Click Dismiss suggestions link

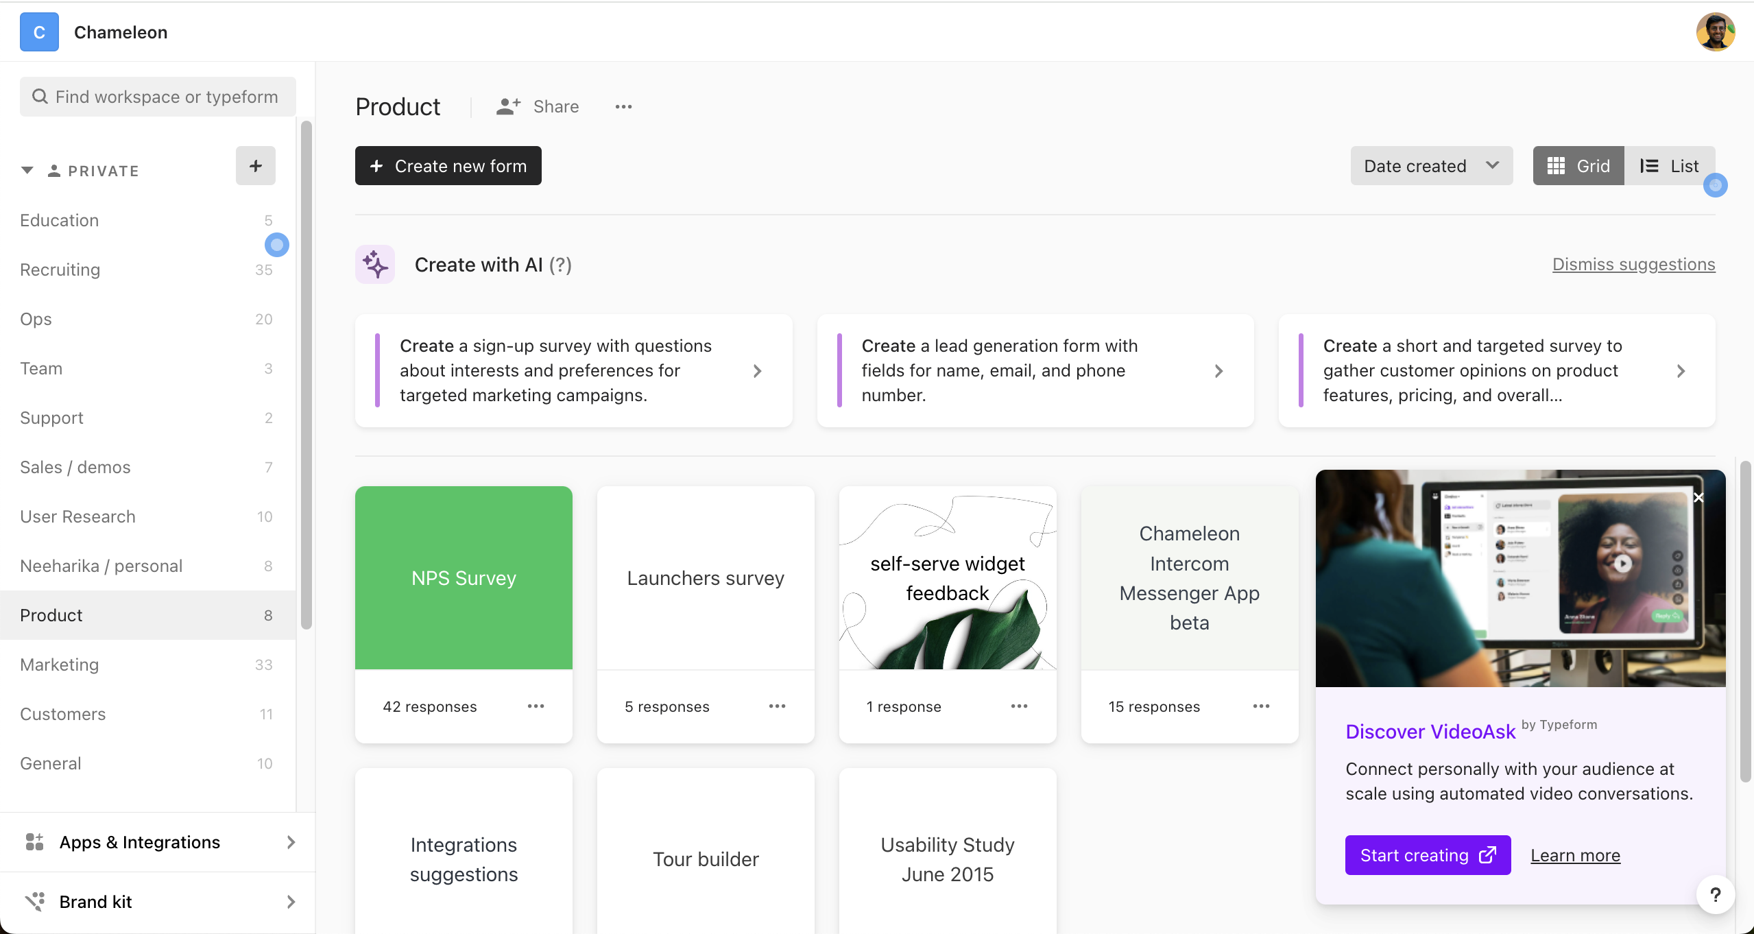[x=1633, y=264]
